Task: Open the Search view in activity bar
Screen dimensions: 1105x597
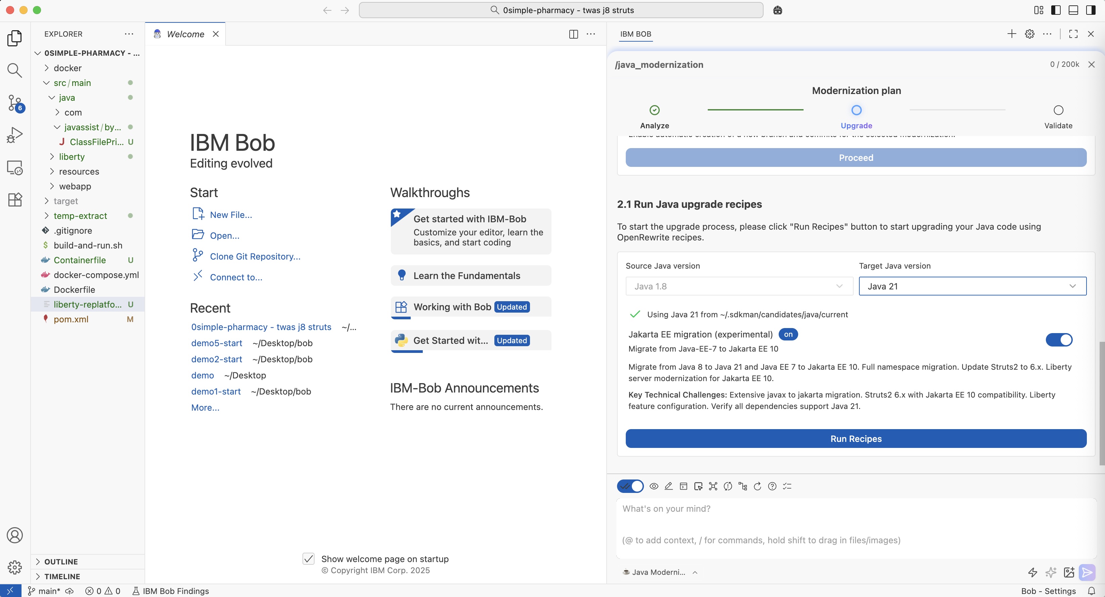Action: click(x=14, y=70)
